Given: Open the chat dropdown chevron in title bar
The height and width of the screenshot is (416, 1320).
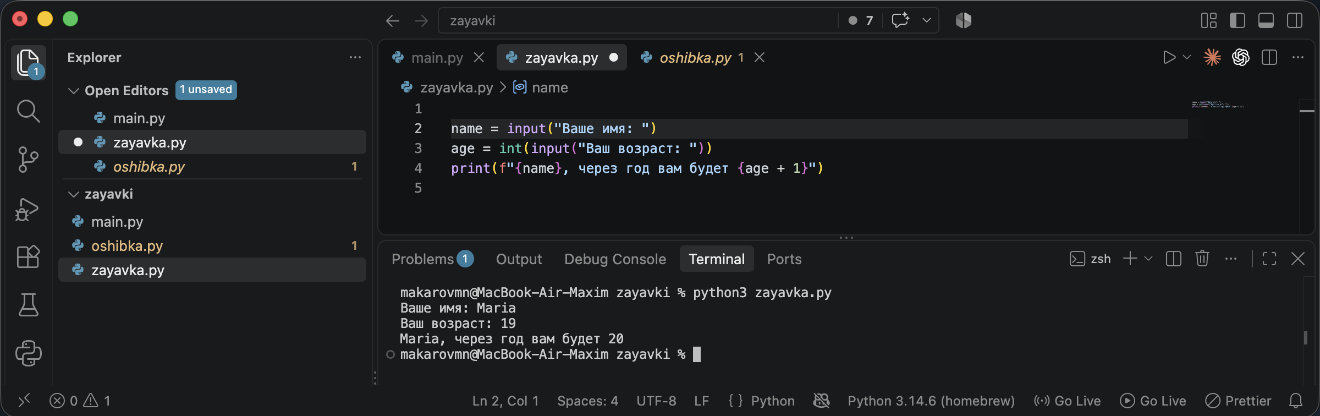Looking at the screenshot, I should click(x=926, y=20).
